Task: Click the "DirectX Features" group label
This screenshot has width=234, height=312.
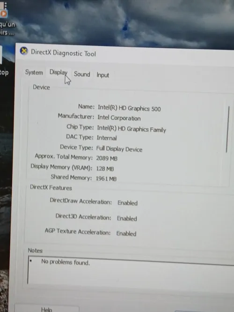Action: pos(51,188)
